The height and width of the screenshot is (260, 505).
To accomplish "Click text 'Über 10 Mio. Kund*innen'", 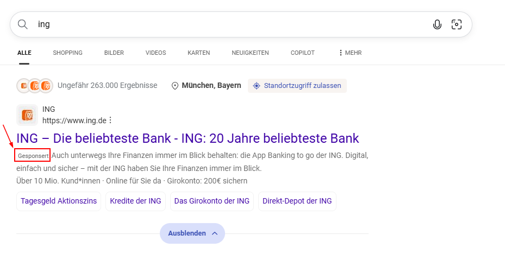I will (x=58, y=181).
